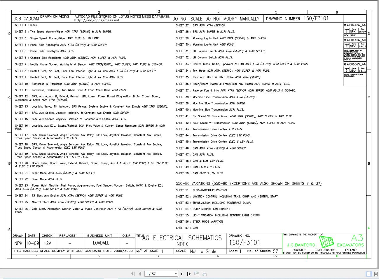Switch to continuous page view mode
Viewport: 379px width, 279px height.
[375, 274]
